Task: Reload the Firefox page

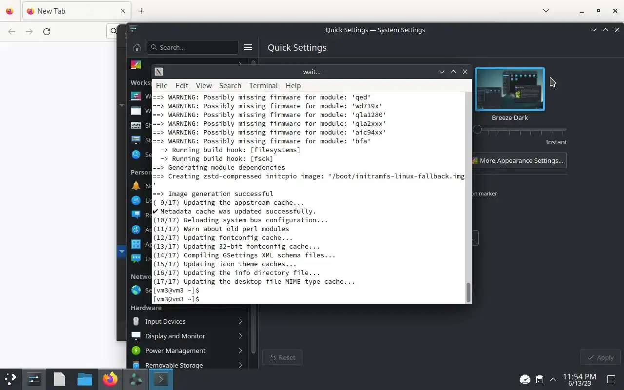Action: (x=47, y=31)
